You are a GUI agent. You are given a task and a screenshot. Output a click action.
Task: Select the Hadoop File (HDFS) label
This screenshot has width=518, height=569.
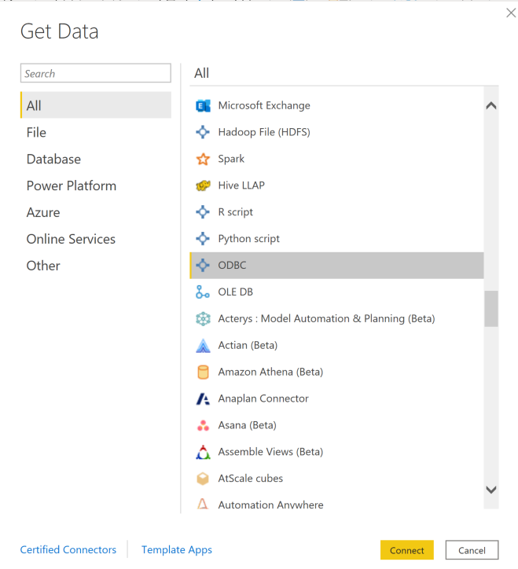point(264,132)
